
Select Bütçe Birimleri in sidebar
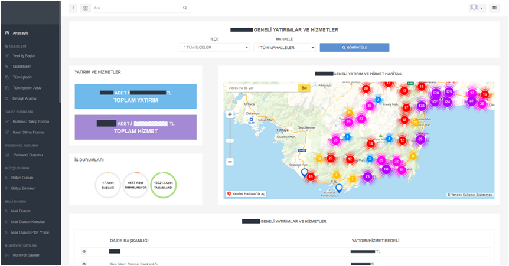tap(24, 188)
